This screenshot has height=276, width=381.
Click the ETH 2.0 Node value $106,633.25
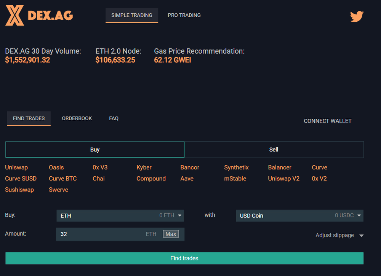[115, 60]
